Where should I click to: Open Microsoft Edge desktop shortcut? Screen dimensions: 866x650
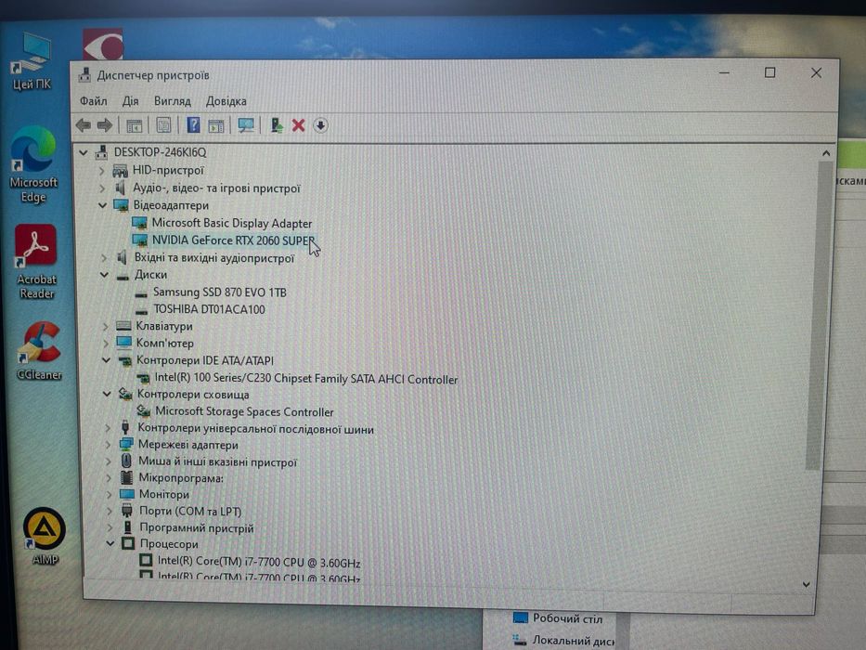pyautogui.click(x=33, y=165)
